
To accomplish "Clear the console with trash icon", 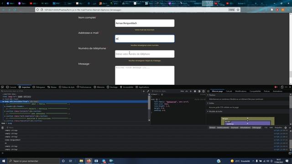I will [3, 128].
